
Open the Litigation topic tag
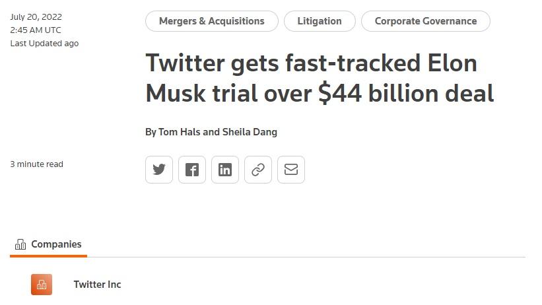(320, 21)
